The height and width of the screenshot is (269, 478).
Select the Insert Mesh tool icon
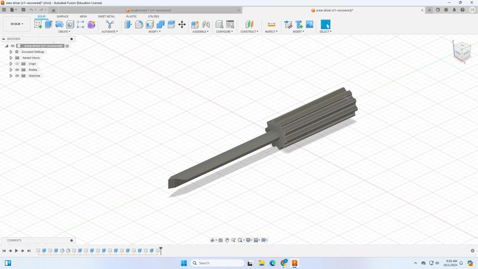299,25
